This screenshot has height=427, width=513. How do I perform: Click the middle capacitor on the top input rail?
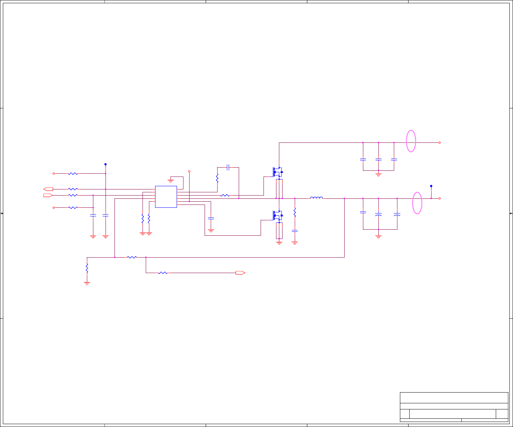378,159
